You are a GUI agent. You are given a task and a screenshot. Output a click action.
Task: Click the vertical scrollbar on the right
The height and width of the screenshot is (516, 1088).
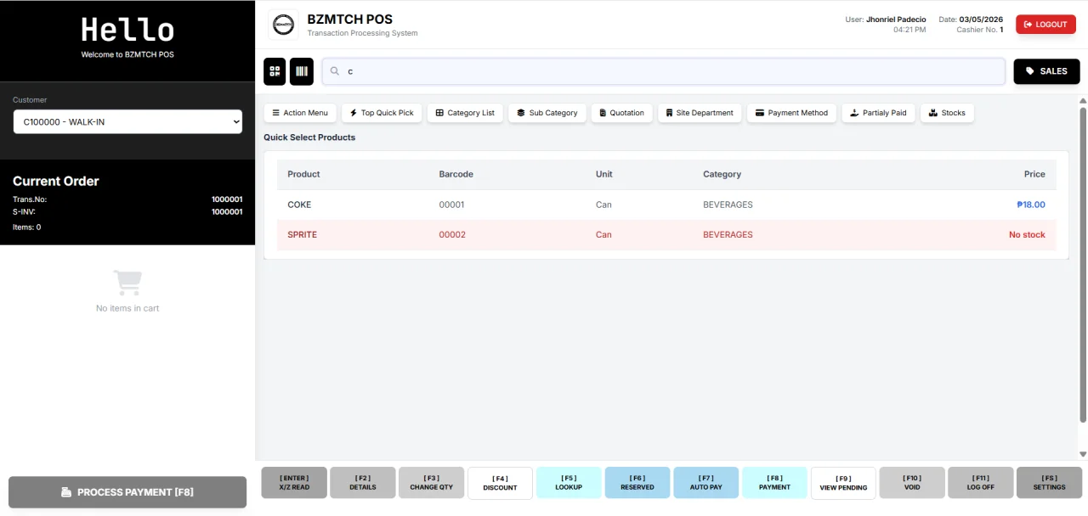pyautogui.click(x=1083, y=263)
